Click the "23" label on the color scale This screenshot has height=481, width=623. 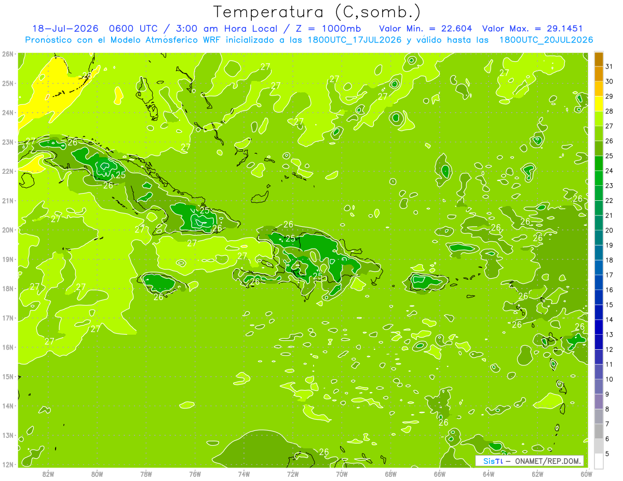tap(610, 186)
